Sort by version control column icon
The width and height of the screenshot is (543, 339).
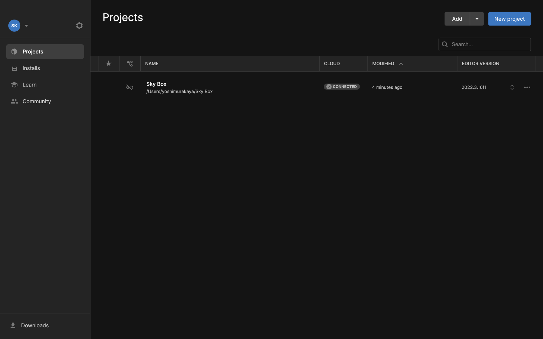coord(130,63)
